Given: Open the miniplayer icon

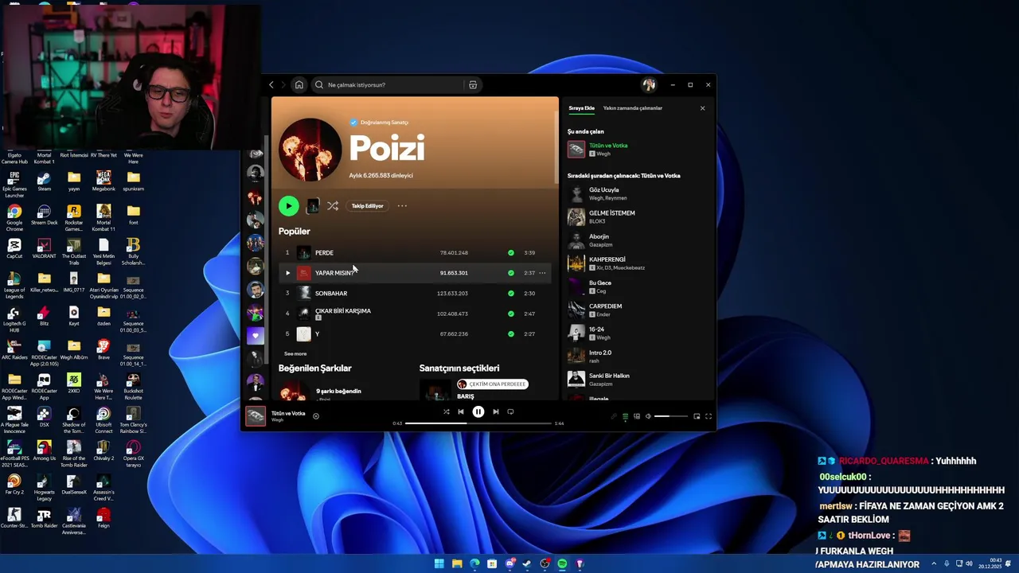Looking at the screenshot, I should tap(697, 416).
